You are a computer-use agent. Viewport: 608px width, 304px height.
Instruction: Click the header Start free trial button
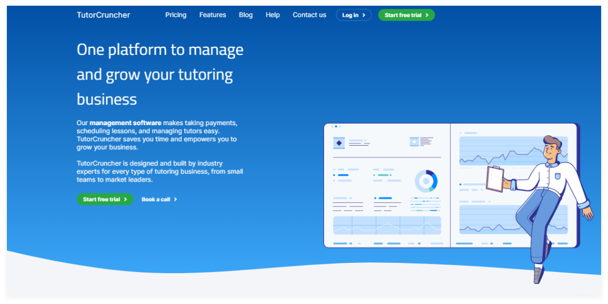click(406, 15)
